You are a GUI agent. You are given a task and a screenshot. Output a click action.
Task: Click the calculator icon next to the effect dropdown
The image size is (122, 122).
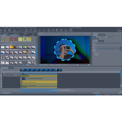(x=100, y=39)
